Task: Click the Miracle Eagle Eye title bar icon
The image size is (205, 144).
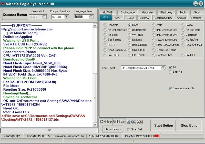Action: 3,4
